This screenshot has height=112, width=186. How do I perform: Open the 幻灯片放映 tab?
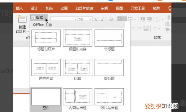84,8
